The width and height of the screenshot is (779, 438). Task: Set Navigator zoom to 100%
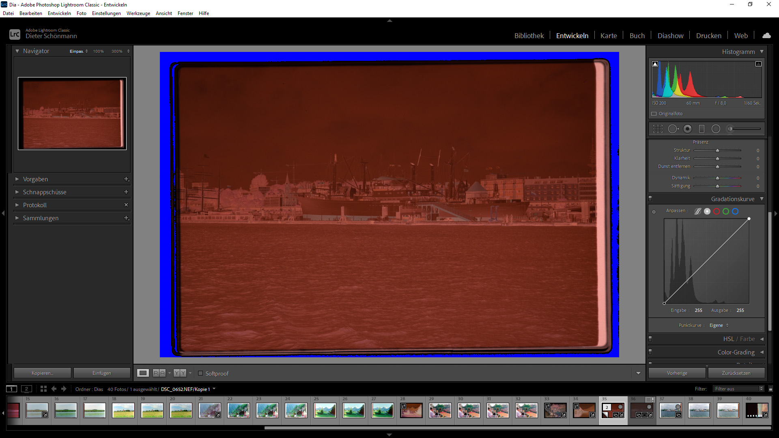(98, 51)
